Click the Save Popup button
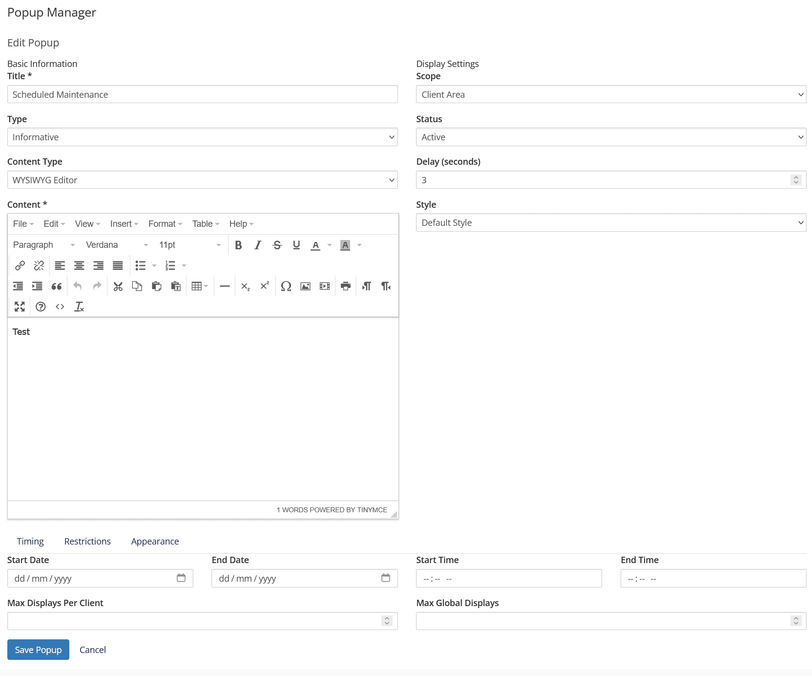Screen dimensions: 812x676 pos(38,650)
